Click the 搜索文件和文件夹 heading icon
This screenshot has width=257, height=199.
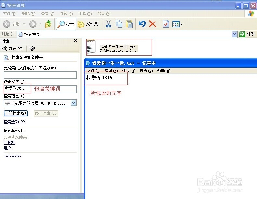pyautogui.click(x=6, y=58)
